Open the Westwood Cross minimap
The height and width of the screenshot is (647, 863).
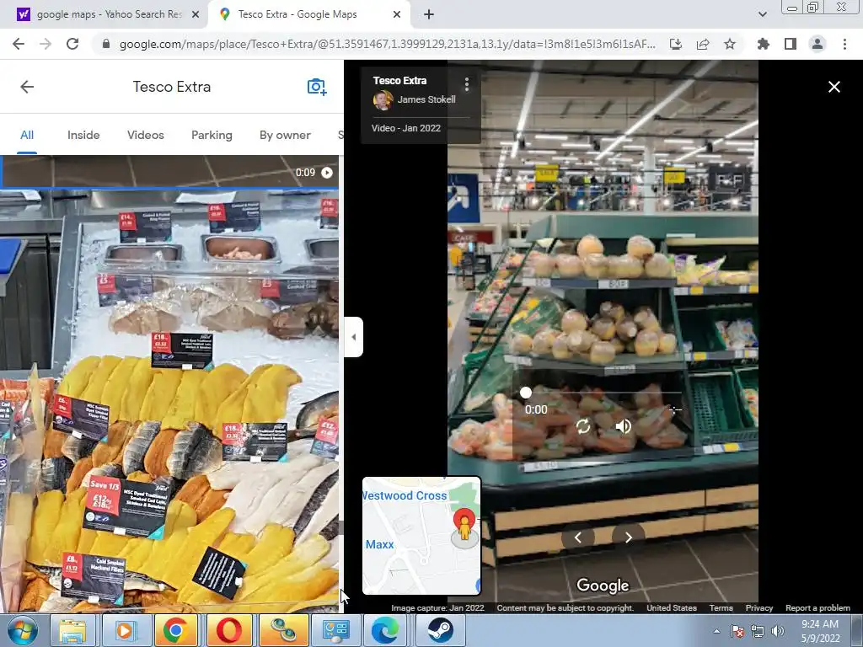tap(421, 536)
